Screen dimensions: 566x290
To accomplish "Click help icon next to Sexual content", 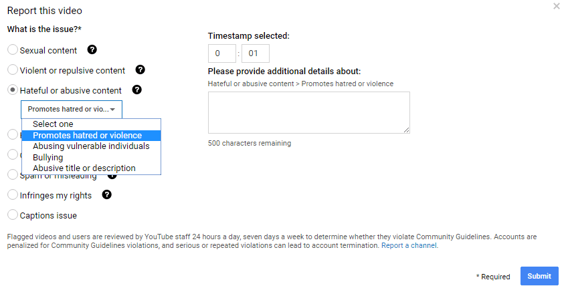I will (x=92, y=49).
